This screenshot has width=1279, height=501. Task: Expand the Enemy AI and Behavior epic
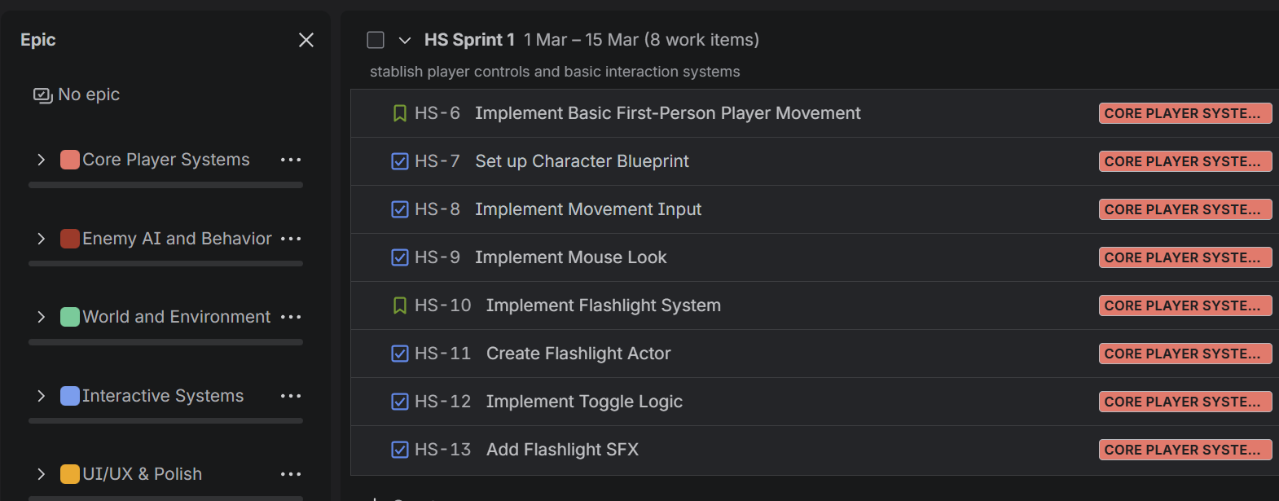click(42, 239)
